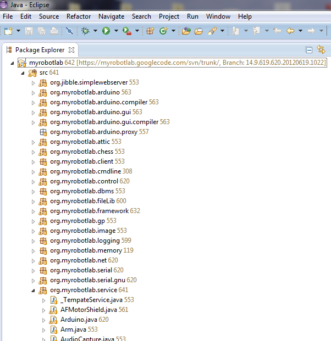Open the Help menu

tap(245, 16)
